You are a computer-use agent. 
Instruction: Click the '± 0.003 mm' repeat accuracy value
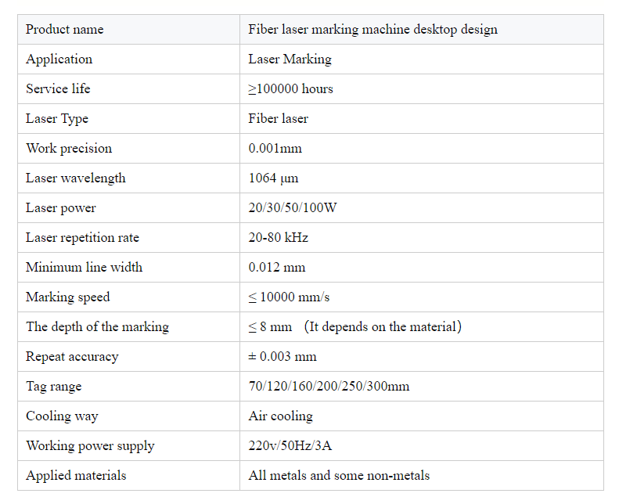coord(283,356)
